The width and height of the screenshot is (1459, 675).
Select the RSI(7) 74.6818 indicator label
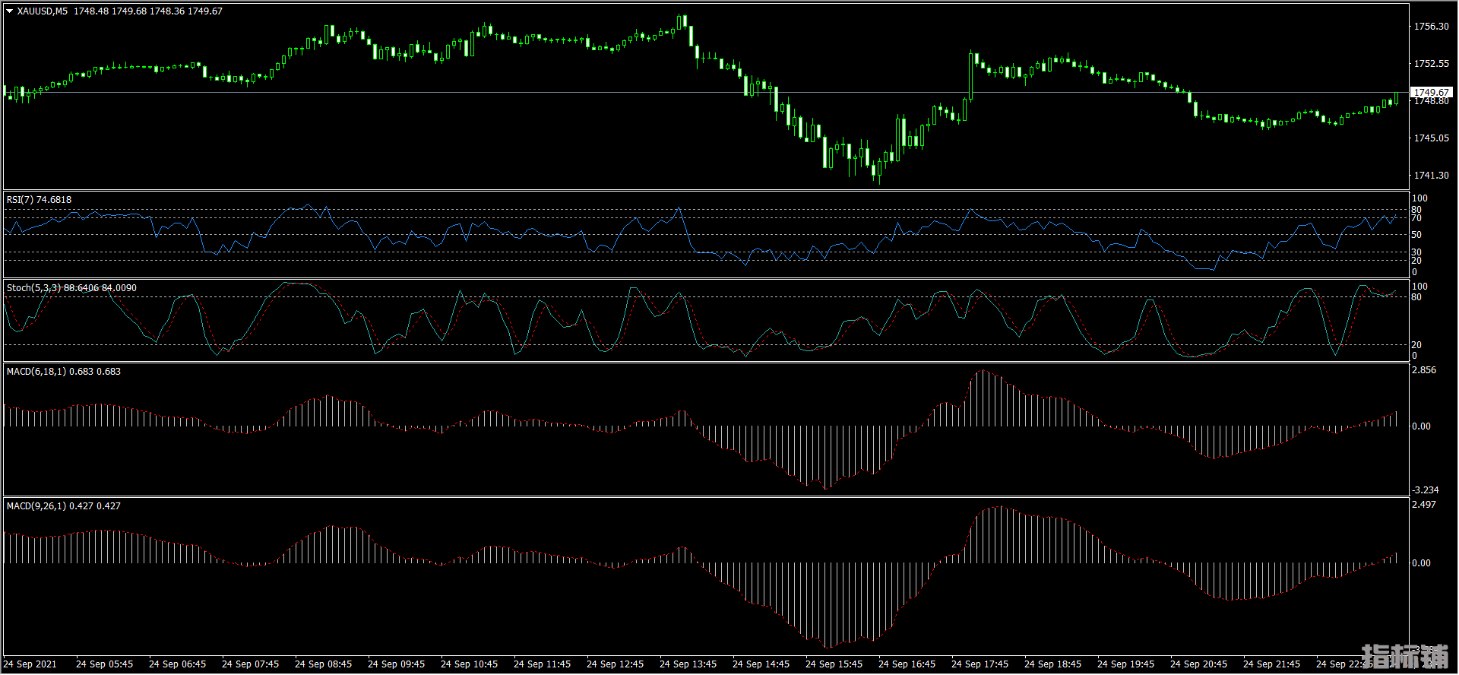click(x=39, y=200)
